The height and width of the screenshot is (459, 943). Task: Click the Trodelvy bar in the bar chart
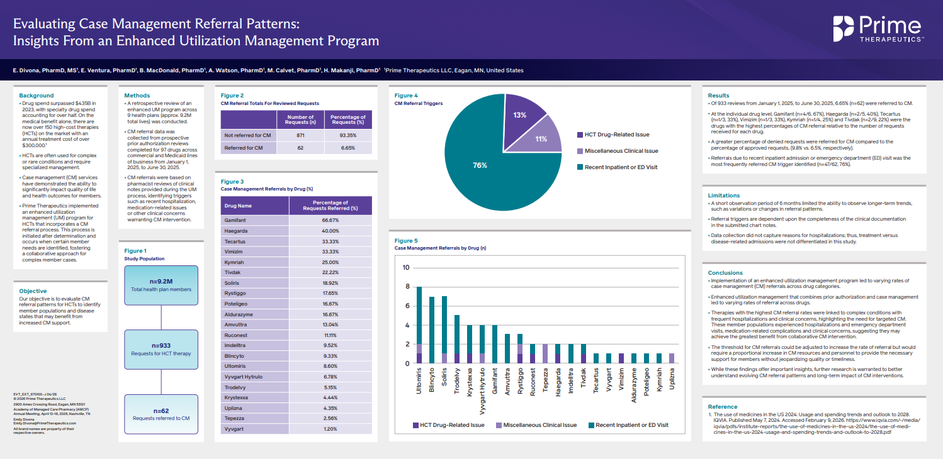coord(457,340)
